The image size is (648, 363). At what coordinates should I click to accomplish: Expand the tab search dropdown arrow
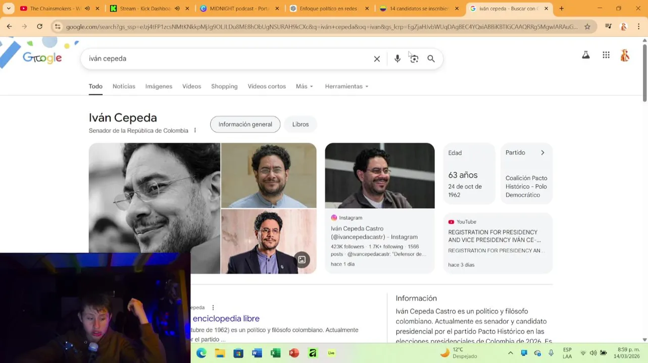tap(9, 9)
